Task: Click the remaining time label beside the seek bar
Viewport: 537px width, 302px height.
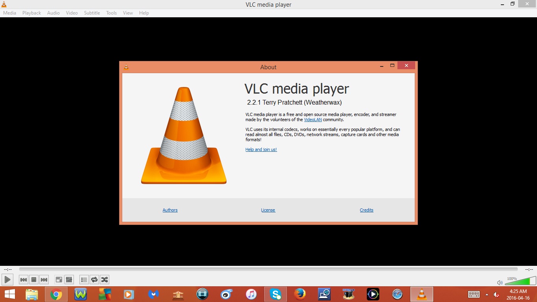Action: tap(529, 270)
